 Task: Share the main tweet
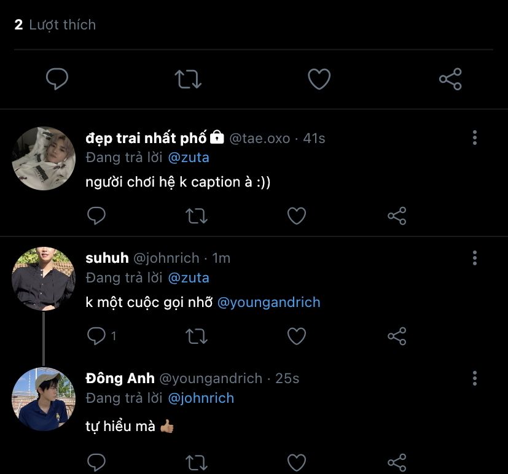click(x=450, y=79)
